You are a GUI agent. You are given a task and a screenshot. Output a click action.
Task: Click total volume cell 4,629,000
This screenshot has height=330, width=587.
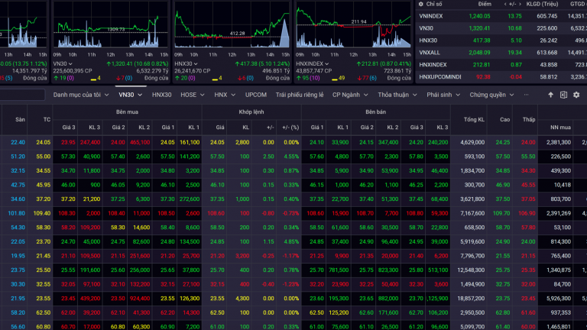pyautogui.click(x=472, y=143)
